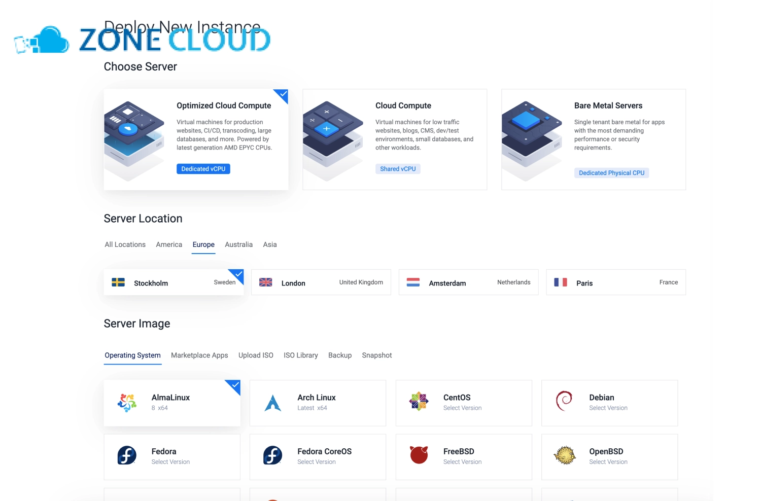This screenshot has height=501, width=761.
Task: Open Debian Select Version dropdown
Action: click(x=608, y=408)
